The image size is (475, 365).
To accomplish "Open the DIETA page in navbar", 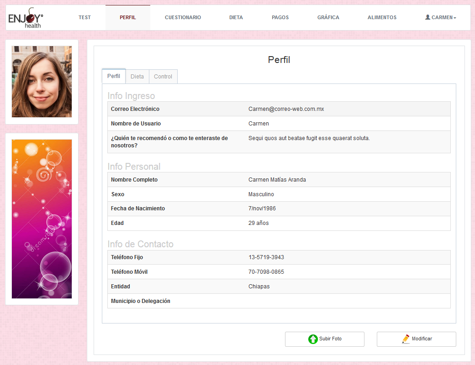I will pos(236,18).
